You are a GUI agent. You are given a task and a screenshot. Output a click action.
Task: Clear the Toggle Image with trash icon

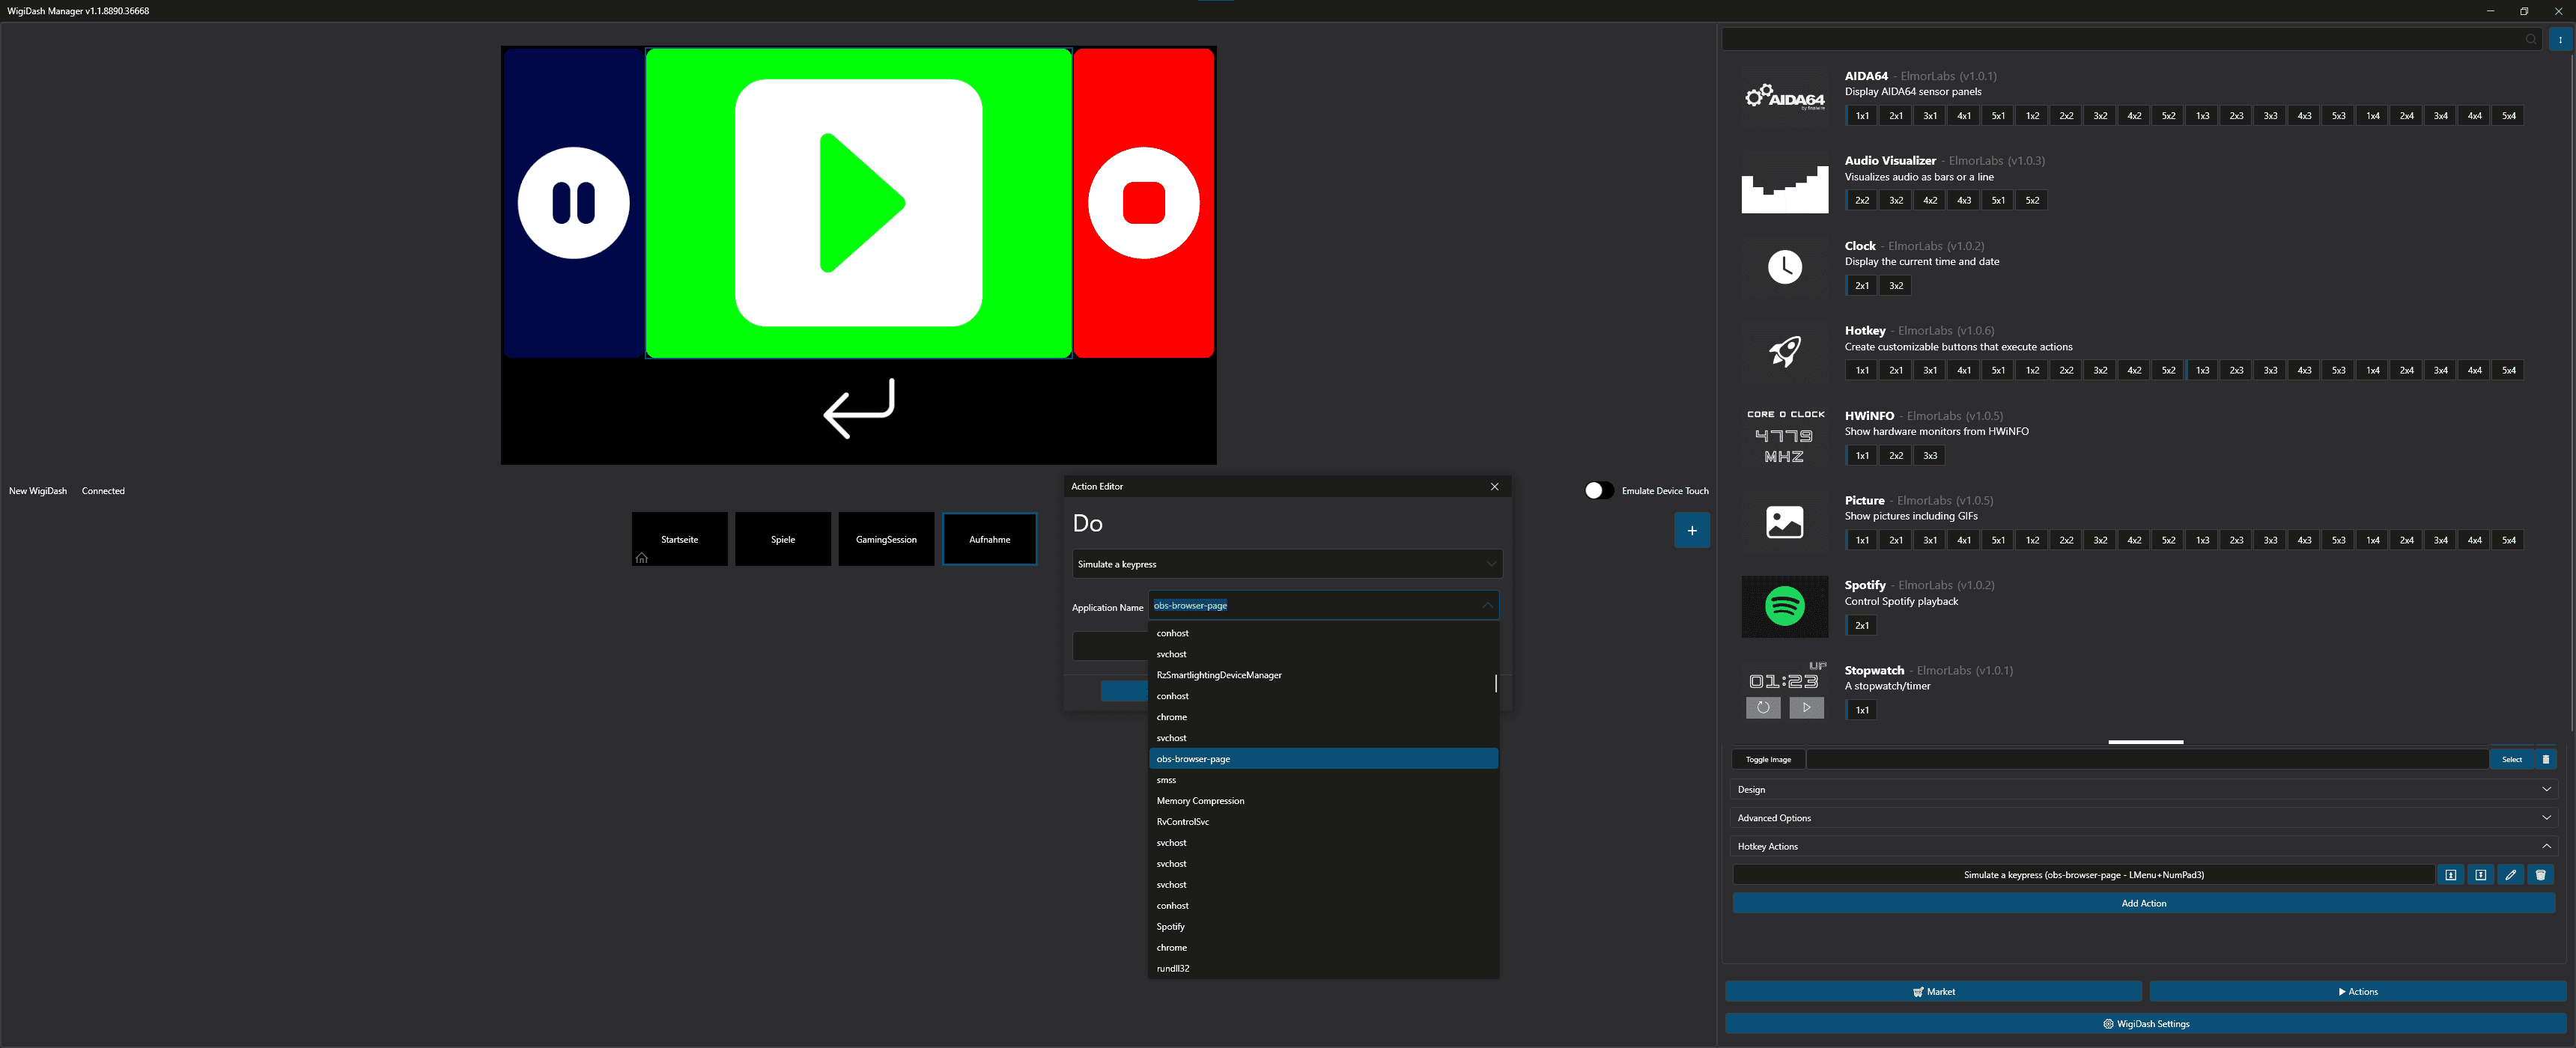2545,760
